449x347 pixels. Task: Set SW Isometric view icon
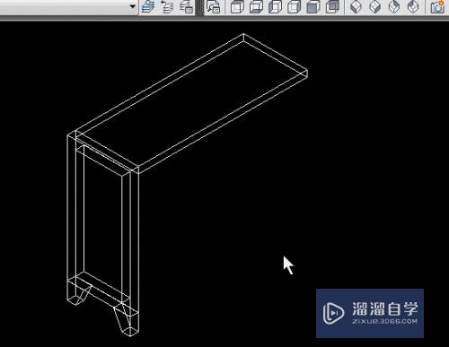point(356,7)
